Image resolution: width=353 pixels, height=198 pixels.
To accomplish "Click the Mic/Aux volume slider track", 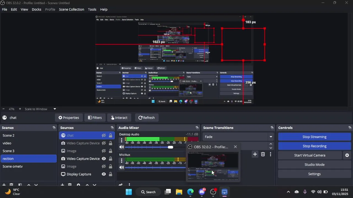I will click(156, 167).
